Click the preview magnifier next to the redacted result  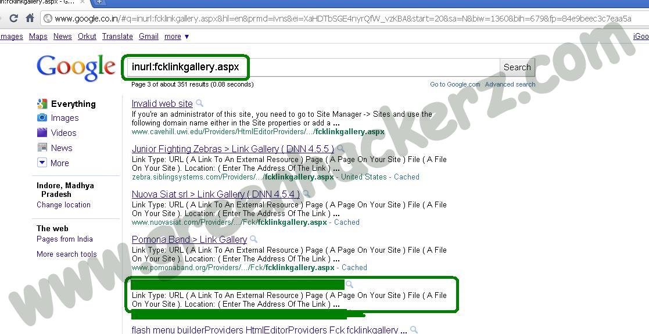[350, 284]
